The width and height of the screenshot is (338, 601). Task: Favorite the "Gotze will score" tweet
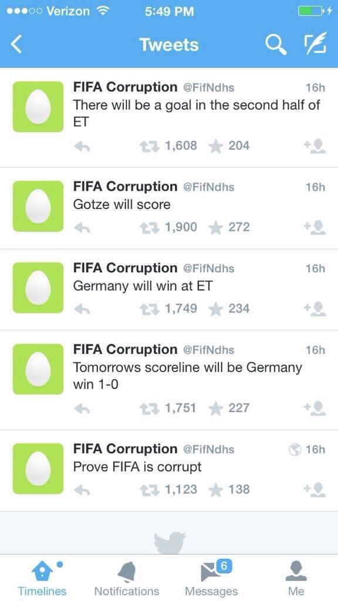(x=216, y=227)
